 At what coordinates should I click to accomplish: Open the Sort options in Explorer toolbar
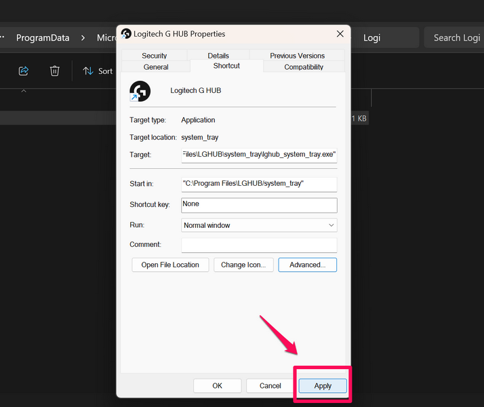point(98,71)
